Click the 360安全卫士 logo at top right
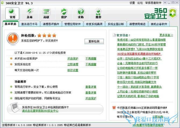The height and width of the screenshot is (128, 180). click(159, 13)
